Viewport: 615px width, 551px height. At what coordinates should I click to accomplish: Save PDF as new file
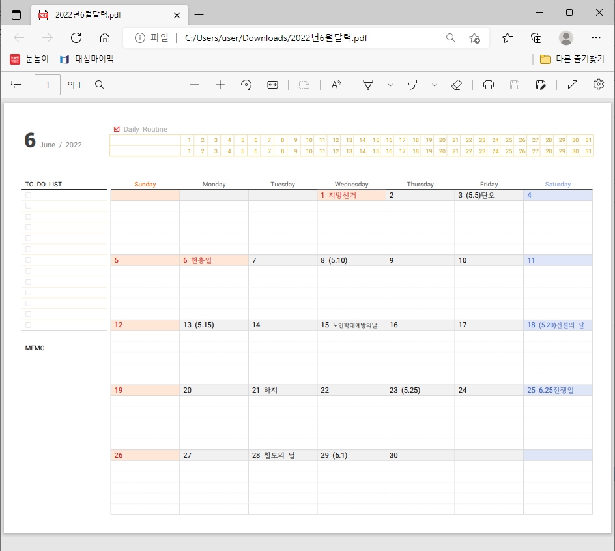541,85
